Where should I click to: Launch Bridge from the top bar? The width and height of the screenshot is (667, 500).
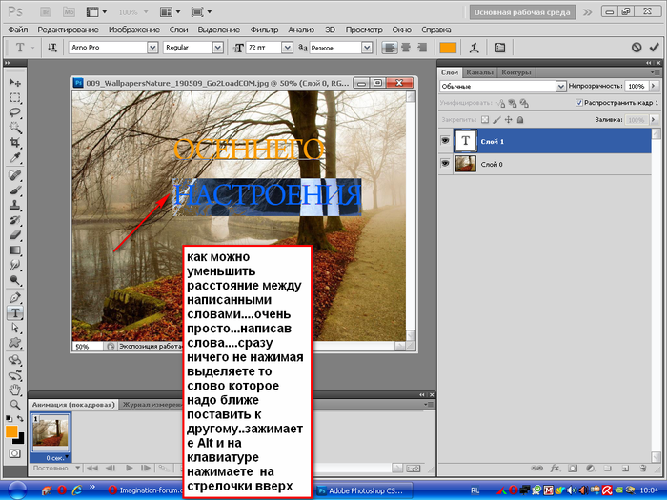coord(46,11)
